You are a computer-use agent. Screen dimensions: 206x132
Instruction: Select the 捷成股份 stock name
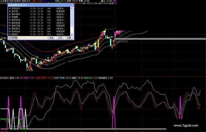tap(16, 29)
